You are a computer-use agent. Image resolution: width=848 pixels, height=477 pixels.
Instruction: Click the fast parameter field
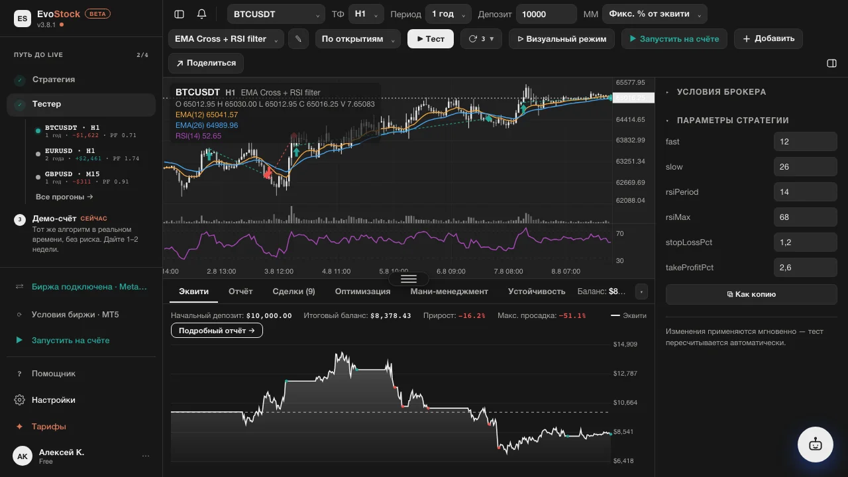click(x=806, y=142)
